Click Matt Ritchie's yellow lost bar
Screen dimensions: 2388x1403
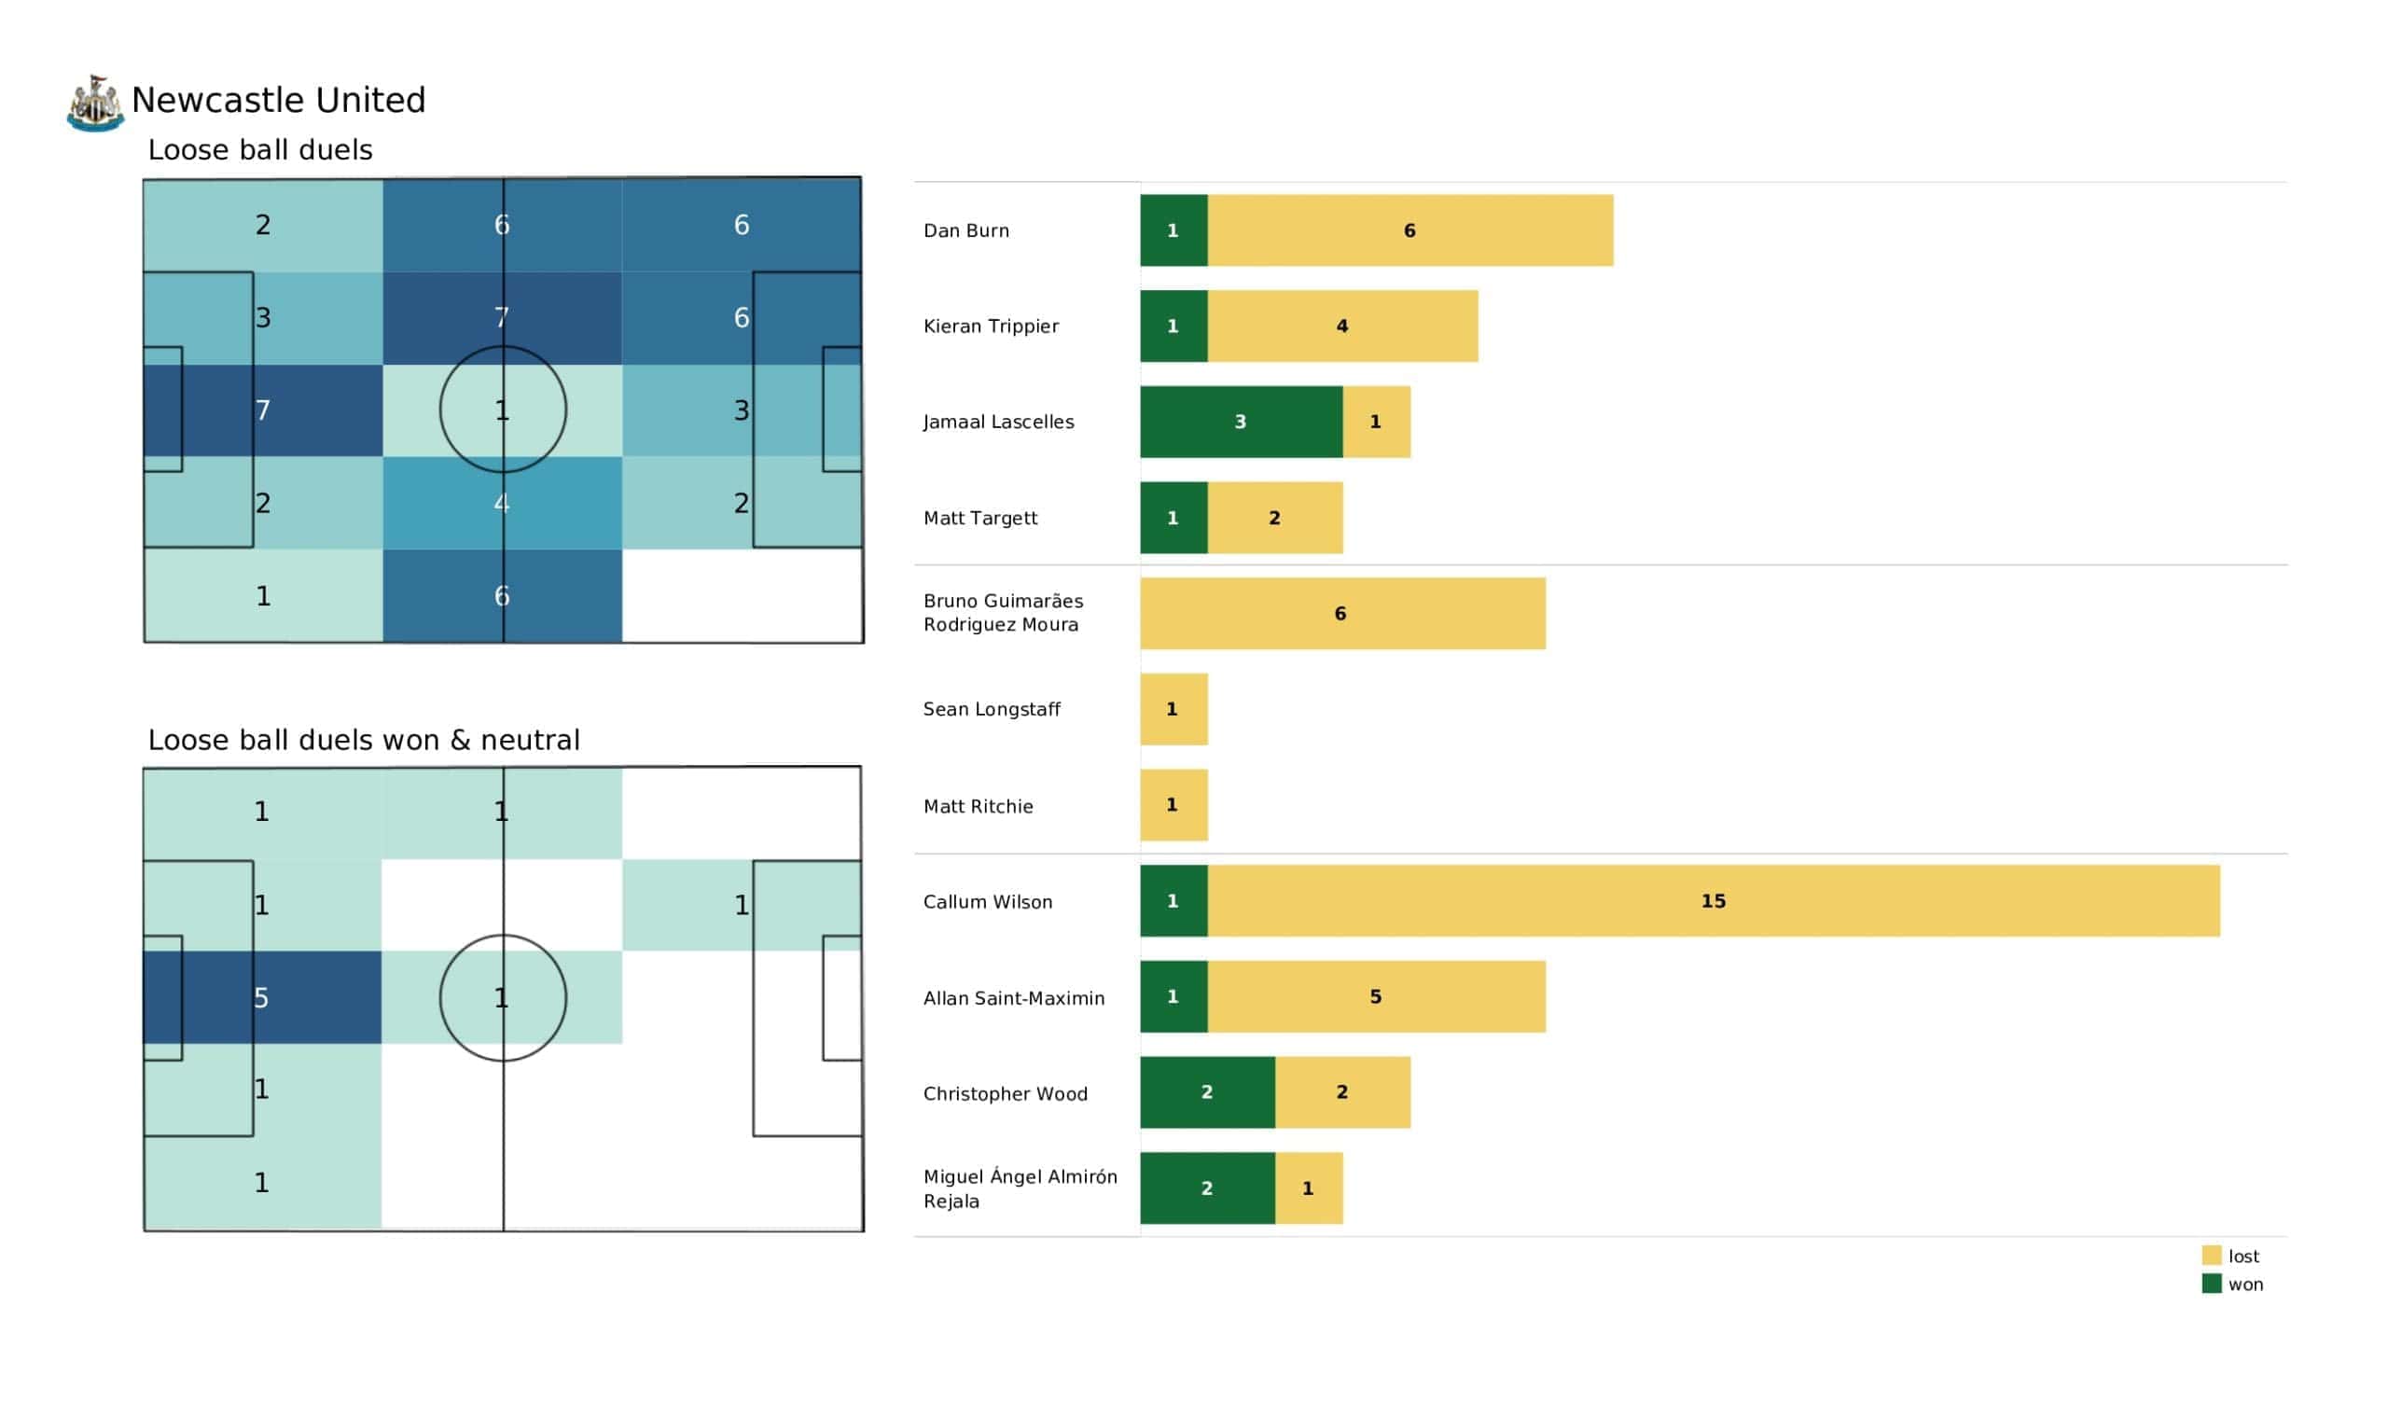pyautogui.click(x=1173, y=805)
